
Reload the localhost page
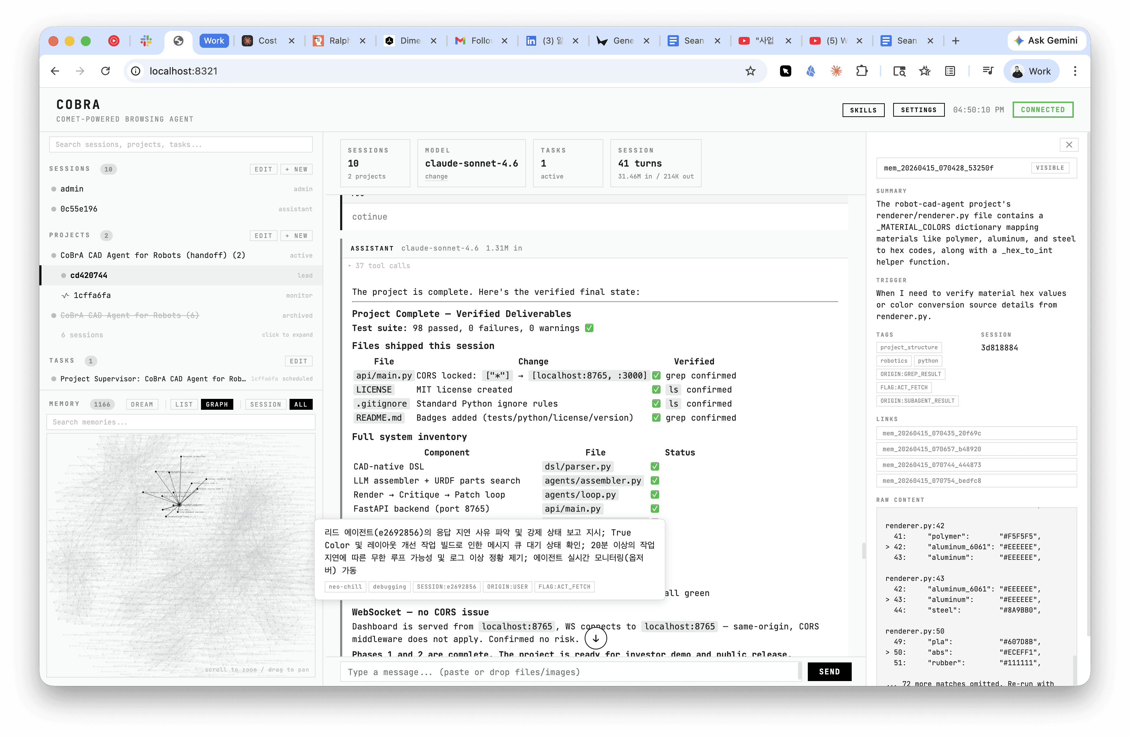point(105,71)
